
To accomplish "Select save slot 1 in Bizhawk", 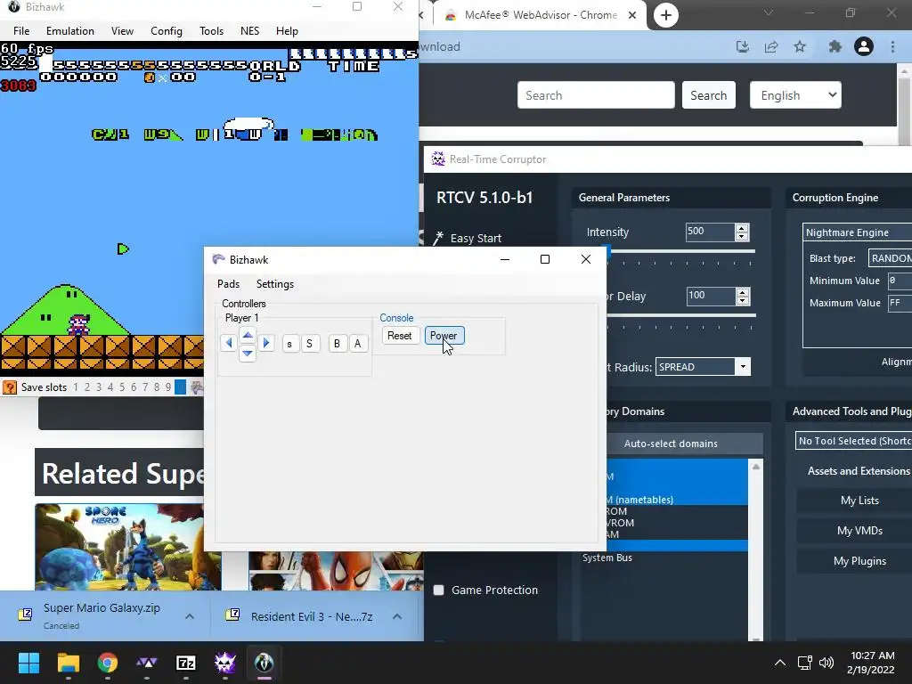I will point(76,387).
